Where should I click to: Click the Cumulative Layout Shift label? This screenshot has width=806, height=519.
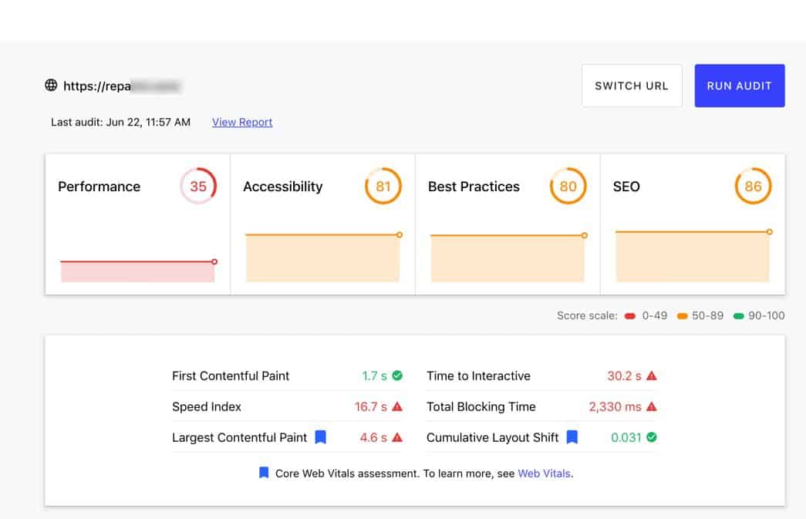tap(492, 437)
